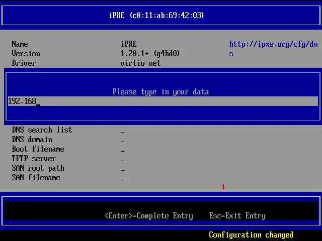Select the SAN root path setting

point(38,168)
